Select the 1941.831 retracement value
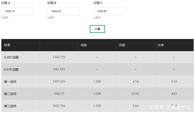Screen dimensions: 194x113 pos(59,69)
